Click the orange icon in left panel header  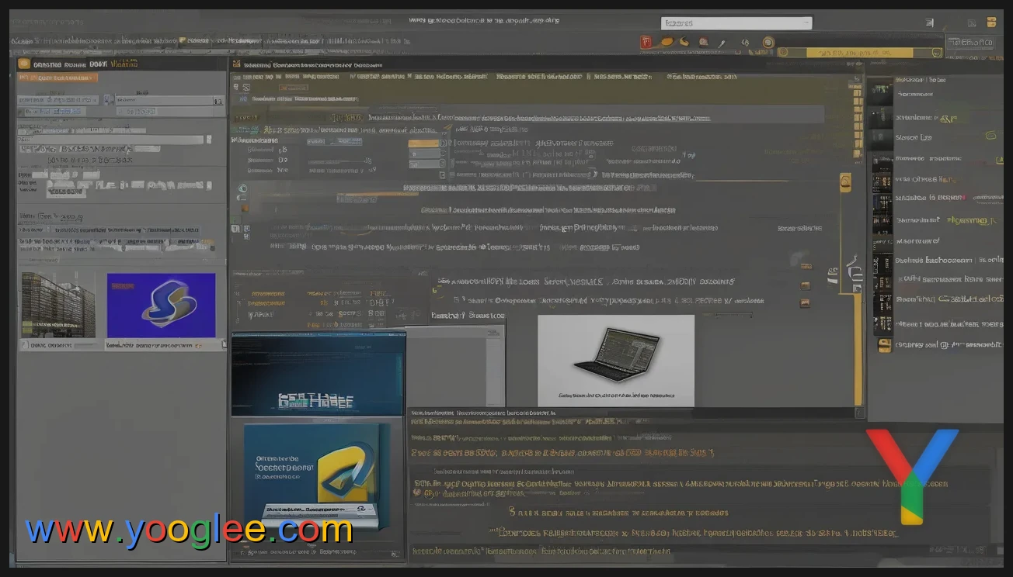click(24, 64)
